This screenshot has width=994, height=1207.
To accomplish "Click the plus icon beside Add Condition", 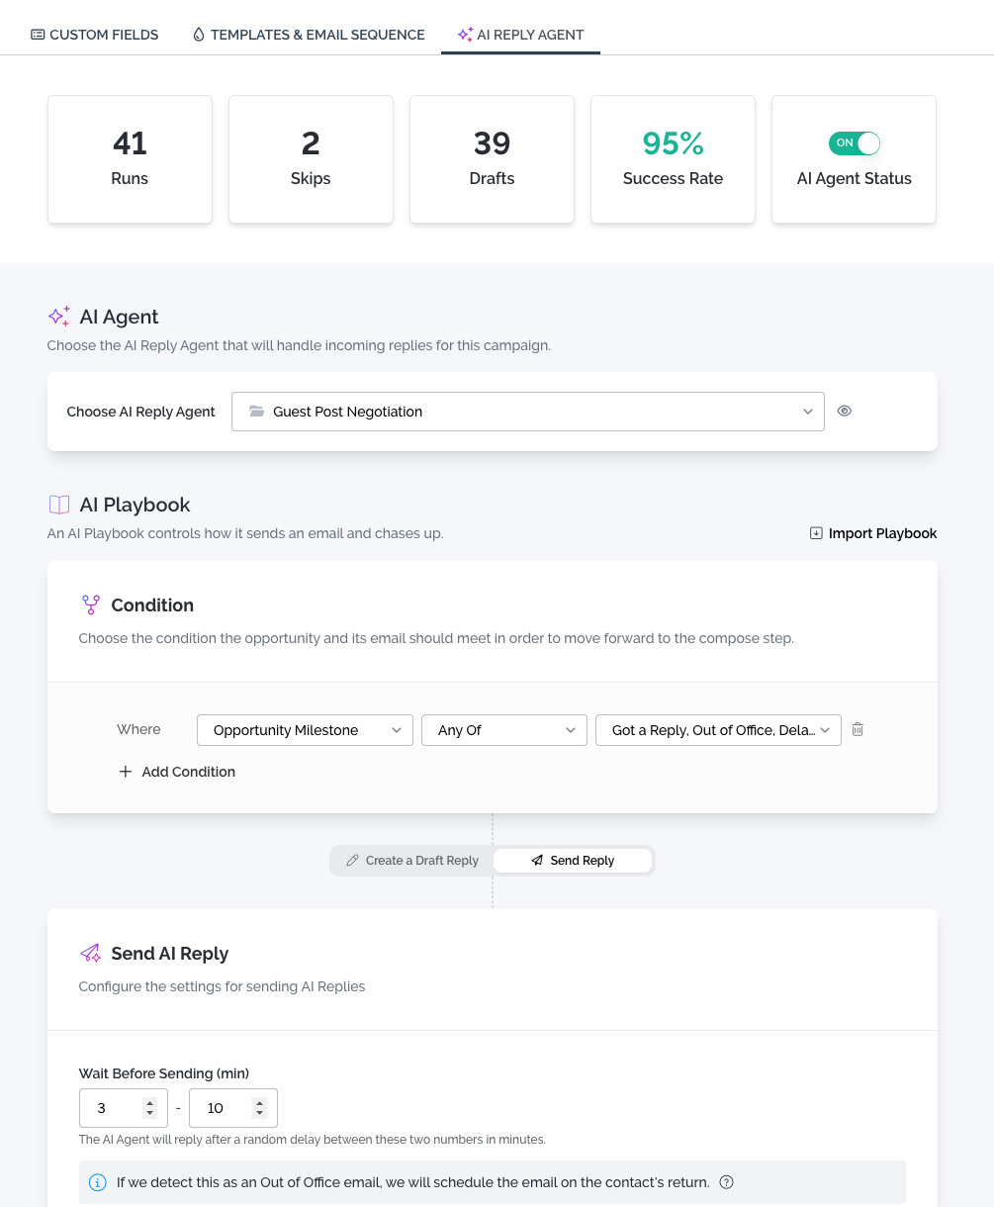I will 126,772.
